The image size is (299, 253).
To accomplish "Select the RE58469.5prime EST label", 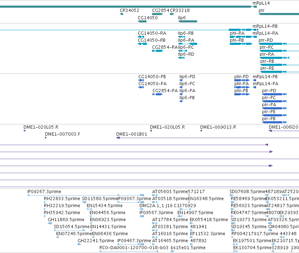I will click(248, 199).
